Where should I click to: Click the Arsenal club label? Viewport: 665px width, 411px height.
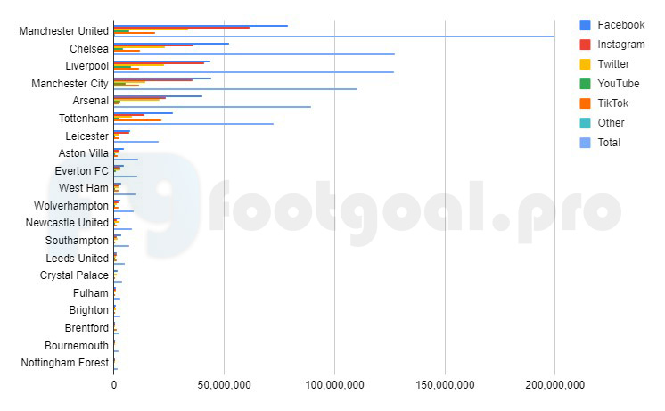pos(91,101)
